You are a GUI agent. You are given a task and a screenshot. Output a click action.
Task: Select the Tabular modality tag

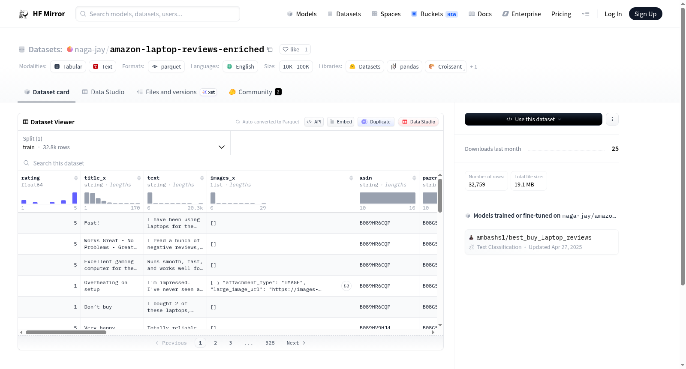pyautogui.click(x=68, y=66)
